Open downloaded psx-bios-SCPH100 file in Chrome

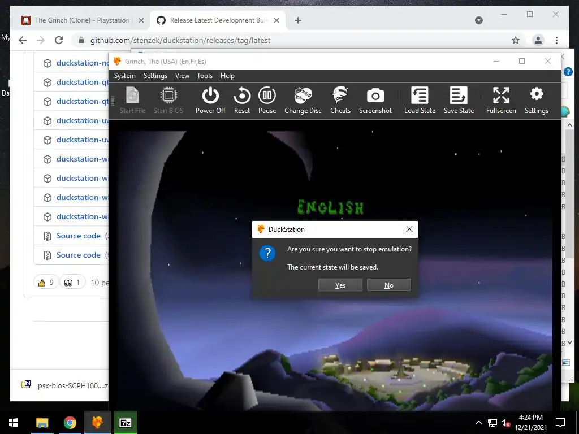pos(65,385)
